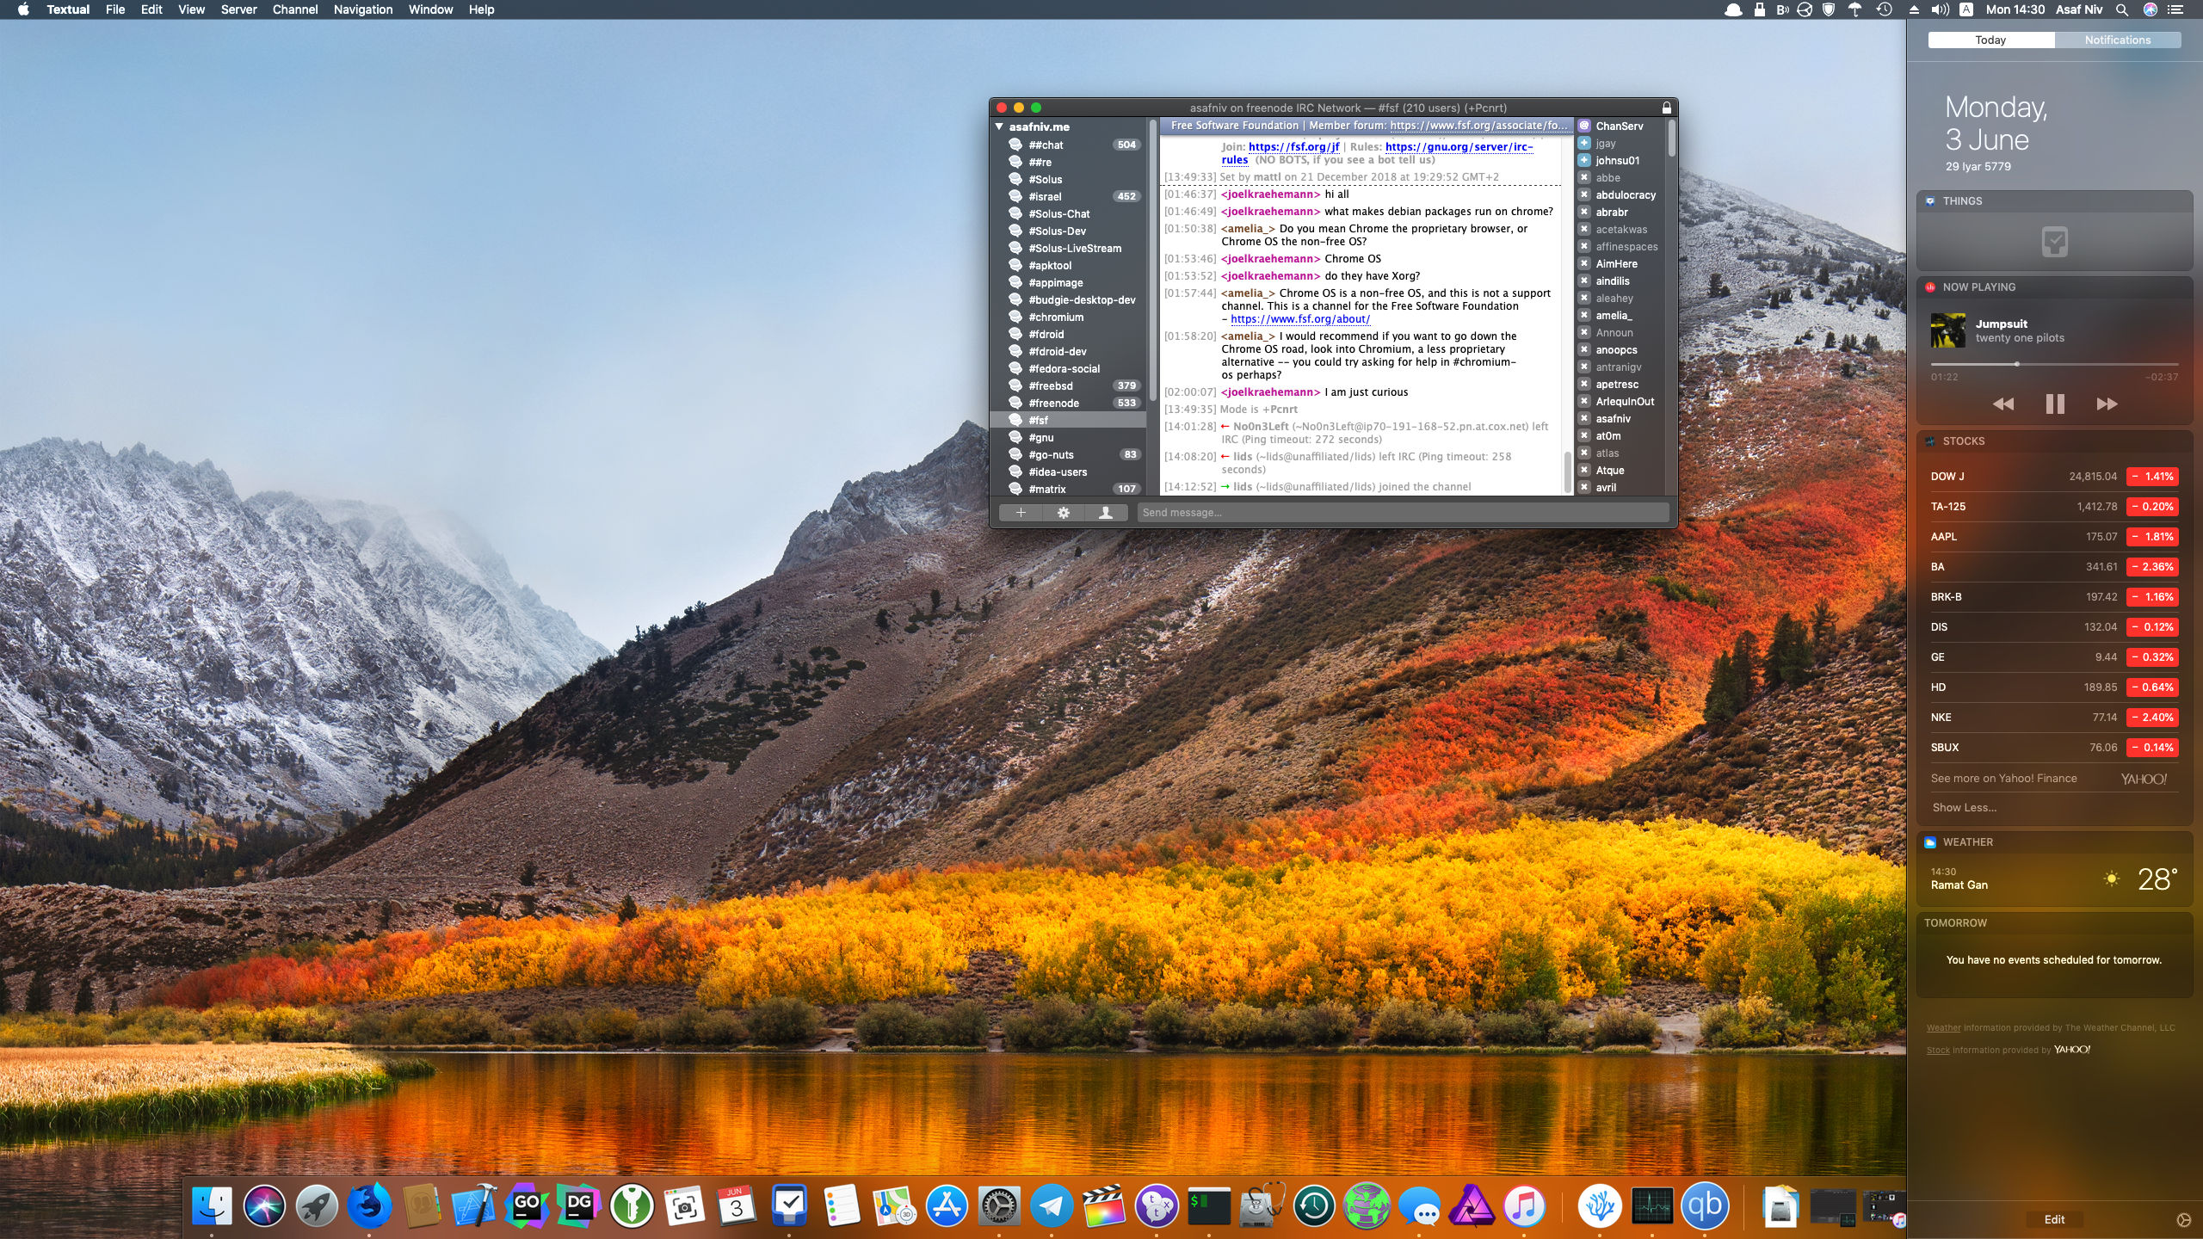The width and height of the screenshot is (2203, 1239).
Task: Click the add channel plus button in Textual
Action: 1021,513
